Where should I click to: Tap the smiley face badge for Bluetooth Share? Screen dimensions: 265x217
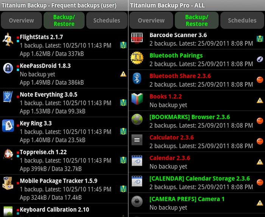coord(260,80)
